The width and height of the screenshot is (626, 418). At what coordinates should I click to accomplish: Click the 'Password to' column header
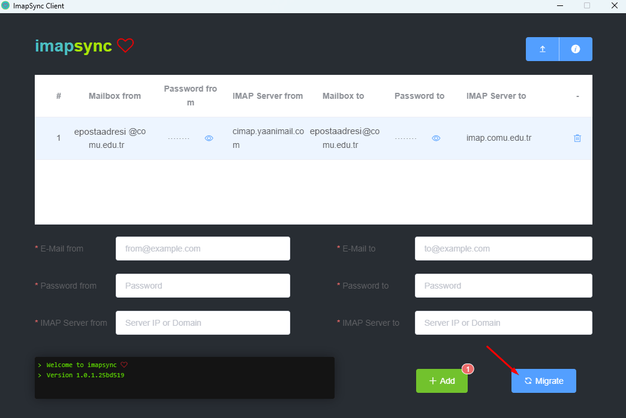click(x=419, y=96)
